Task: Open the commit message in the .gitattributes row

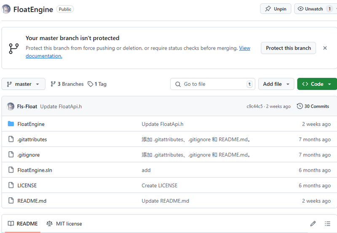Action: pyautogui.click(x=196, y=140)
